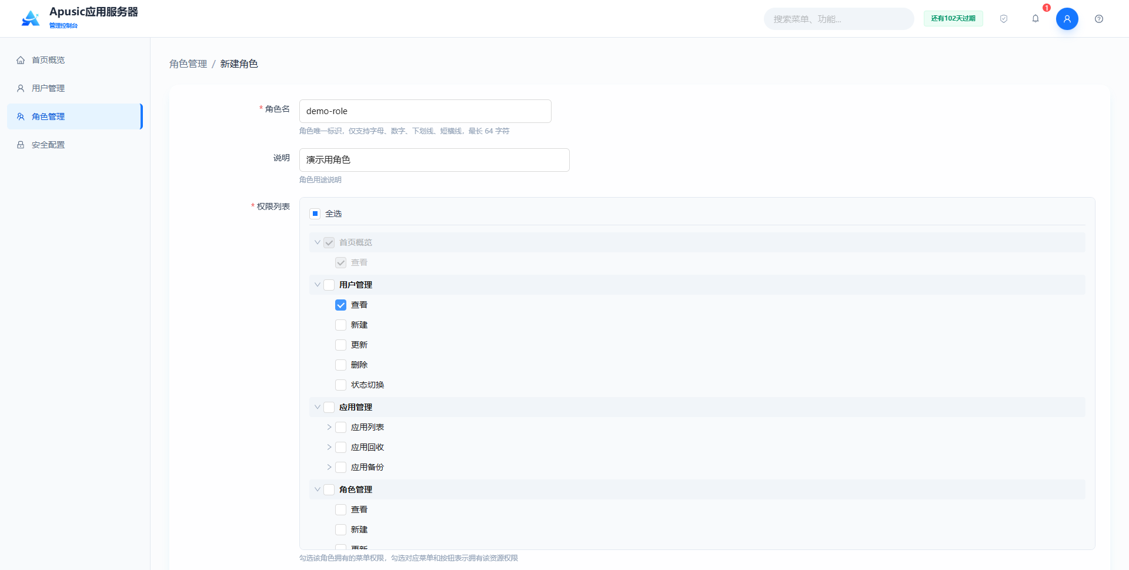Check 查看 under 角色管理 permissions

(x=341, y=509)
